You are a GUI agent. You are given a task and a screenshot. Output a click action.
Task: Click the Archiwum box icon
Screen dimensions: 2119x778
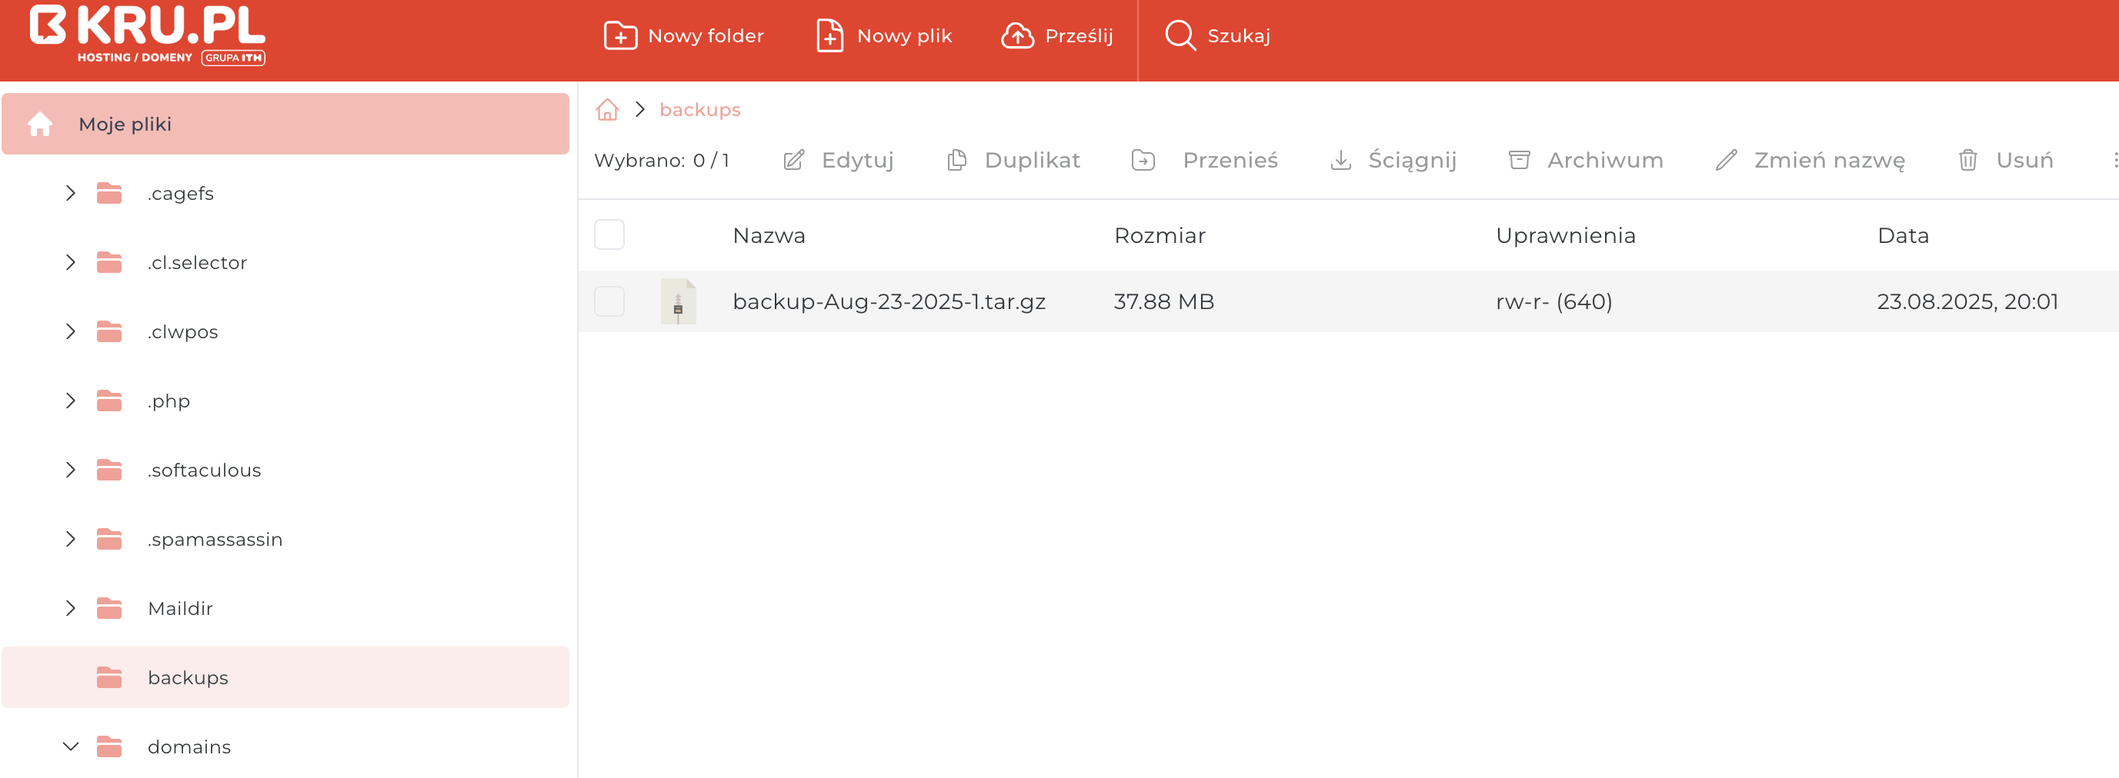tap(1519, 160)
